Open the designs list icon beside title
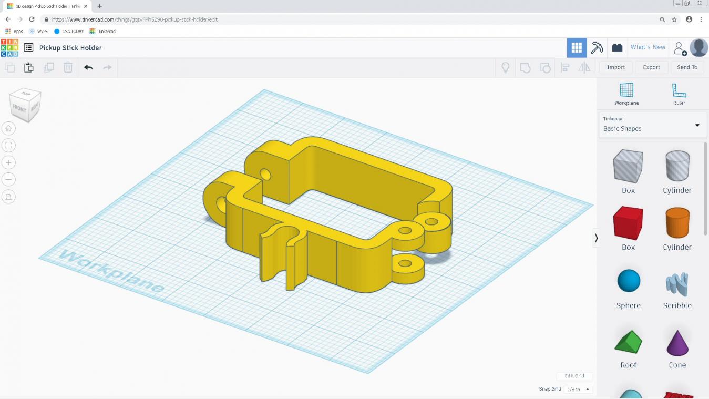The height and width of the screenshot is (399, 709). pyautogui.click(x=28, y=48)
